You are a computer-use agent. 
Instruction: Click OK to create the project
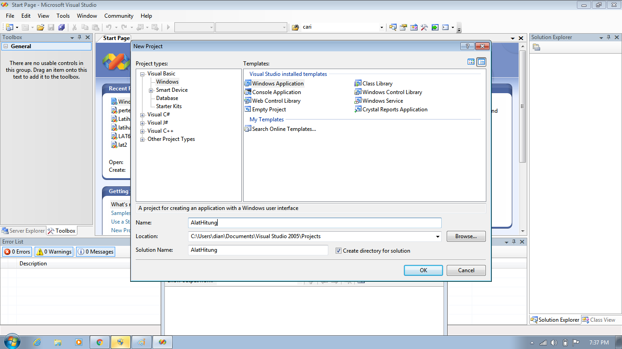pyautogui.click(x=423, y=270)
